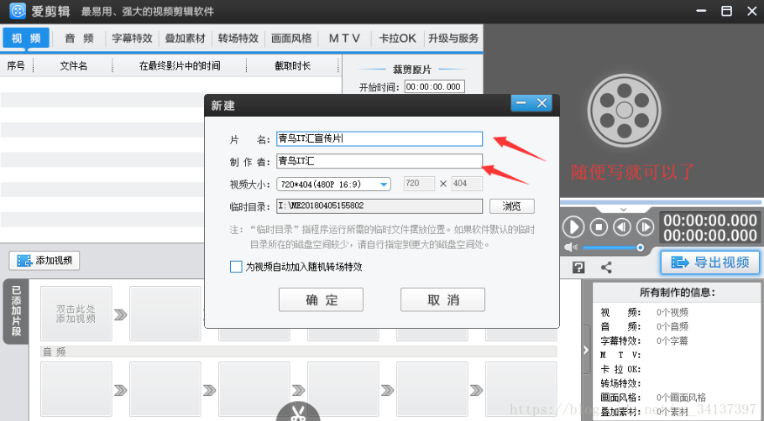Click the 浏览 browse button

511,205
